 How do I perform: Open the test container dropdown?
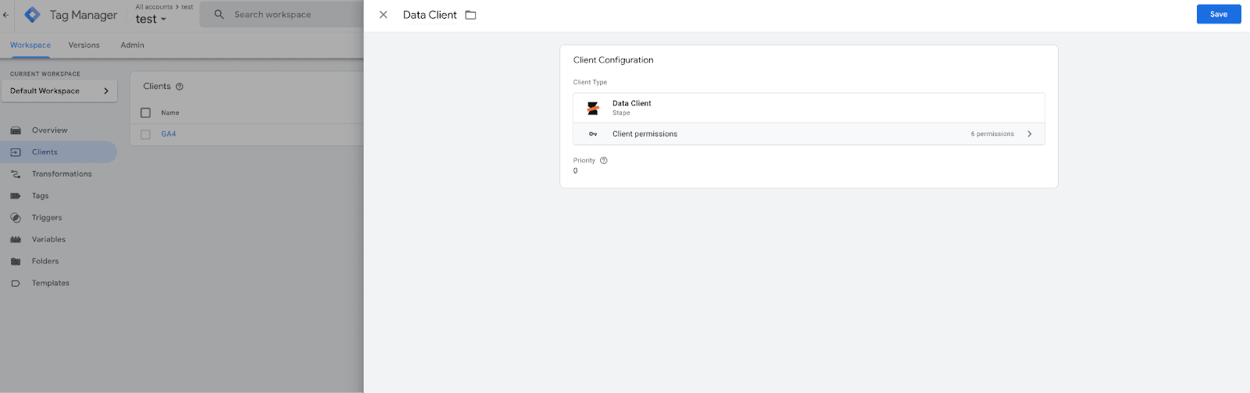(x=151, y=20)
